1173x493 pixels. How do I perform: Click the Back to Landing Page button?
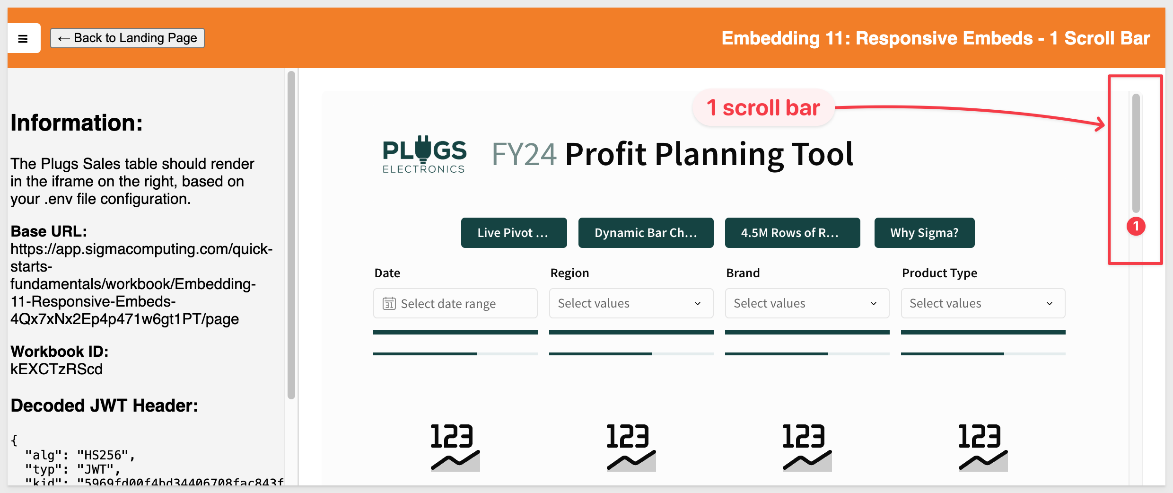point(127,38)
